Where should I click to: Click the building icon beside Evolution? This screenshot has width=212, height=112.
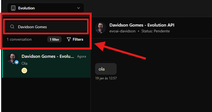pyautogui.click(x=13, y=8)
